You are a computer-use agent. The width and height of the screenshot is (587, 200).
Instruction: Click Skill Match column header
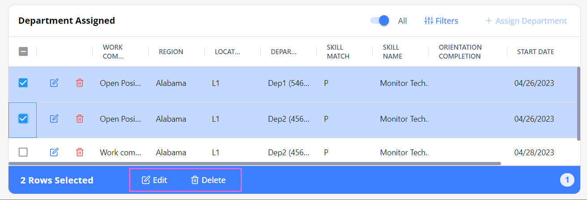click(338, 51)
